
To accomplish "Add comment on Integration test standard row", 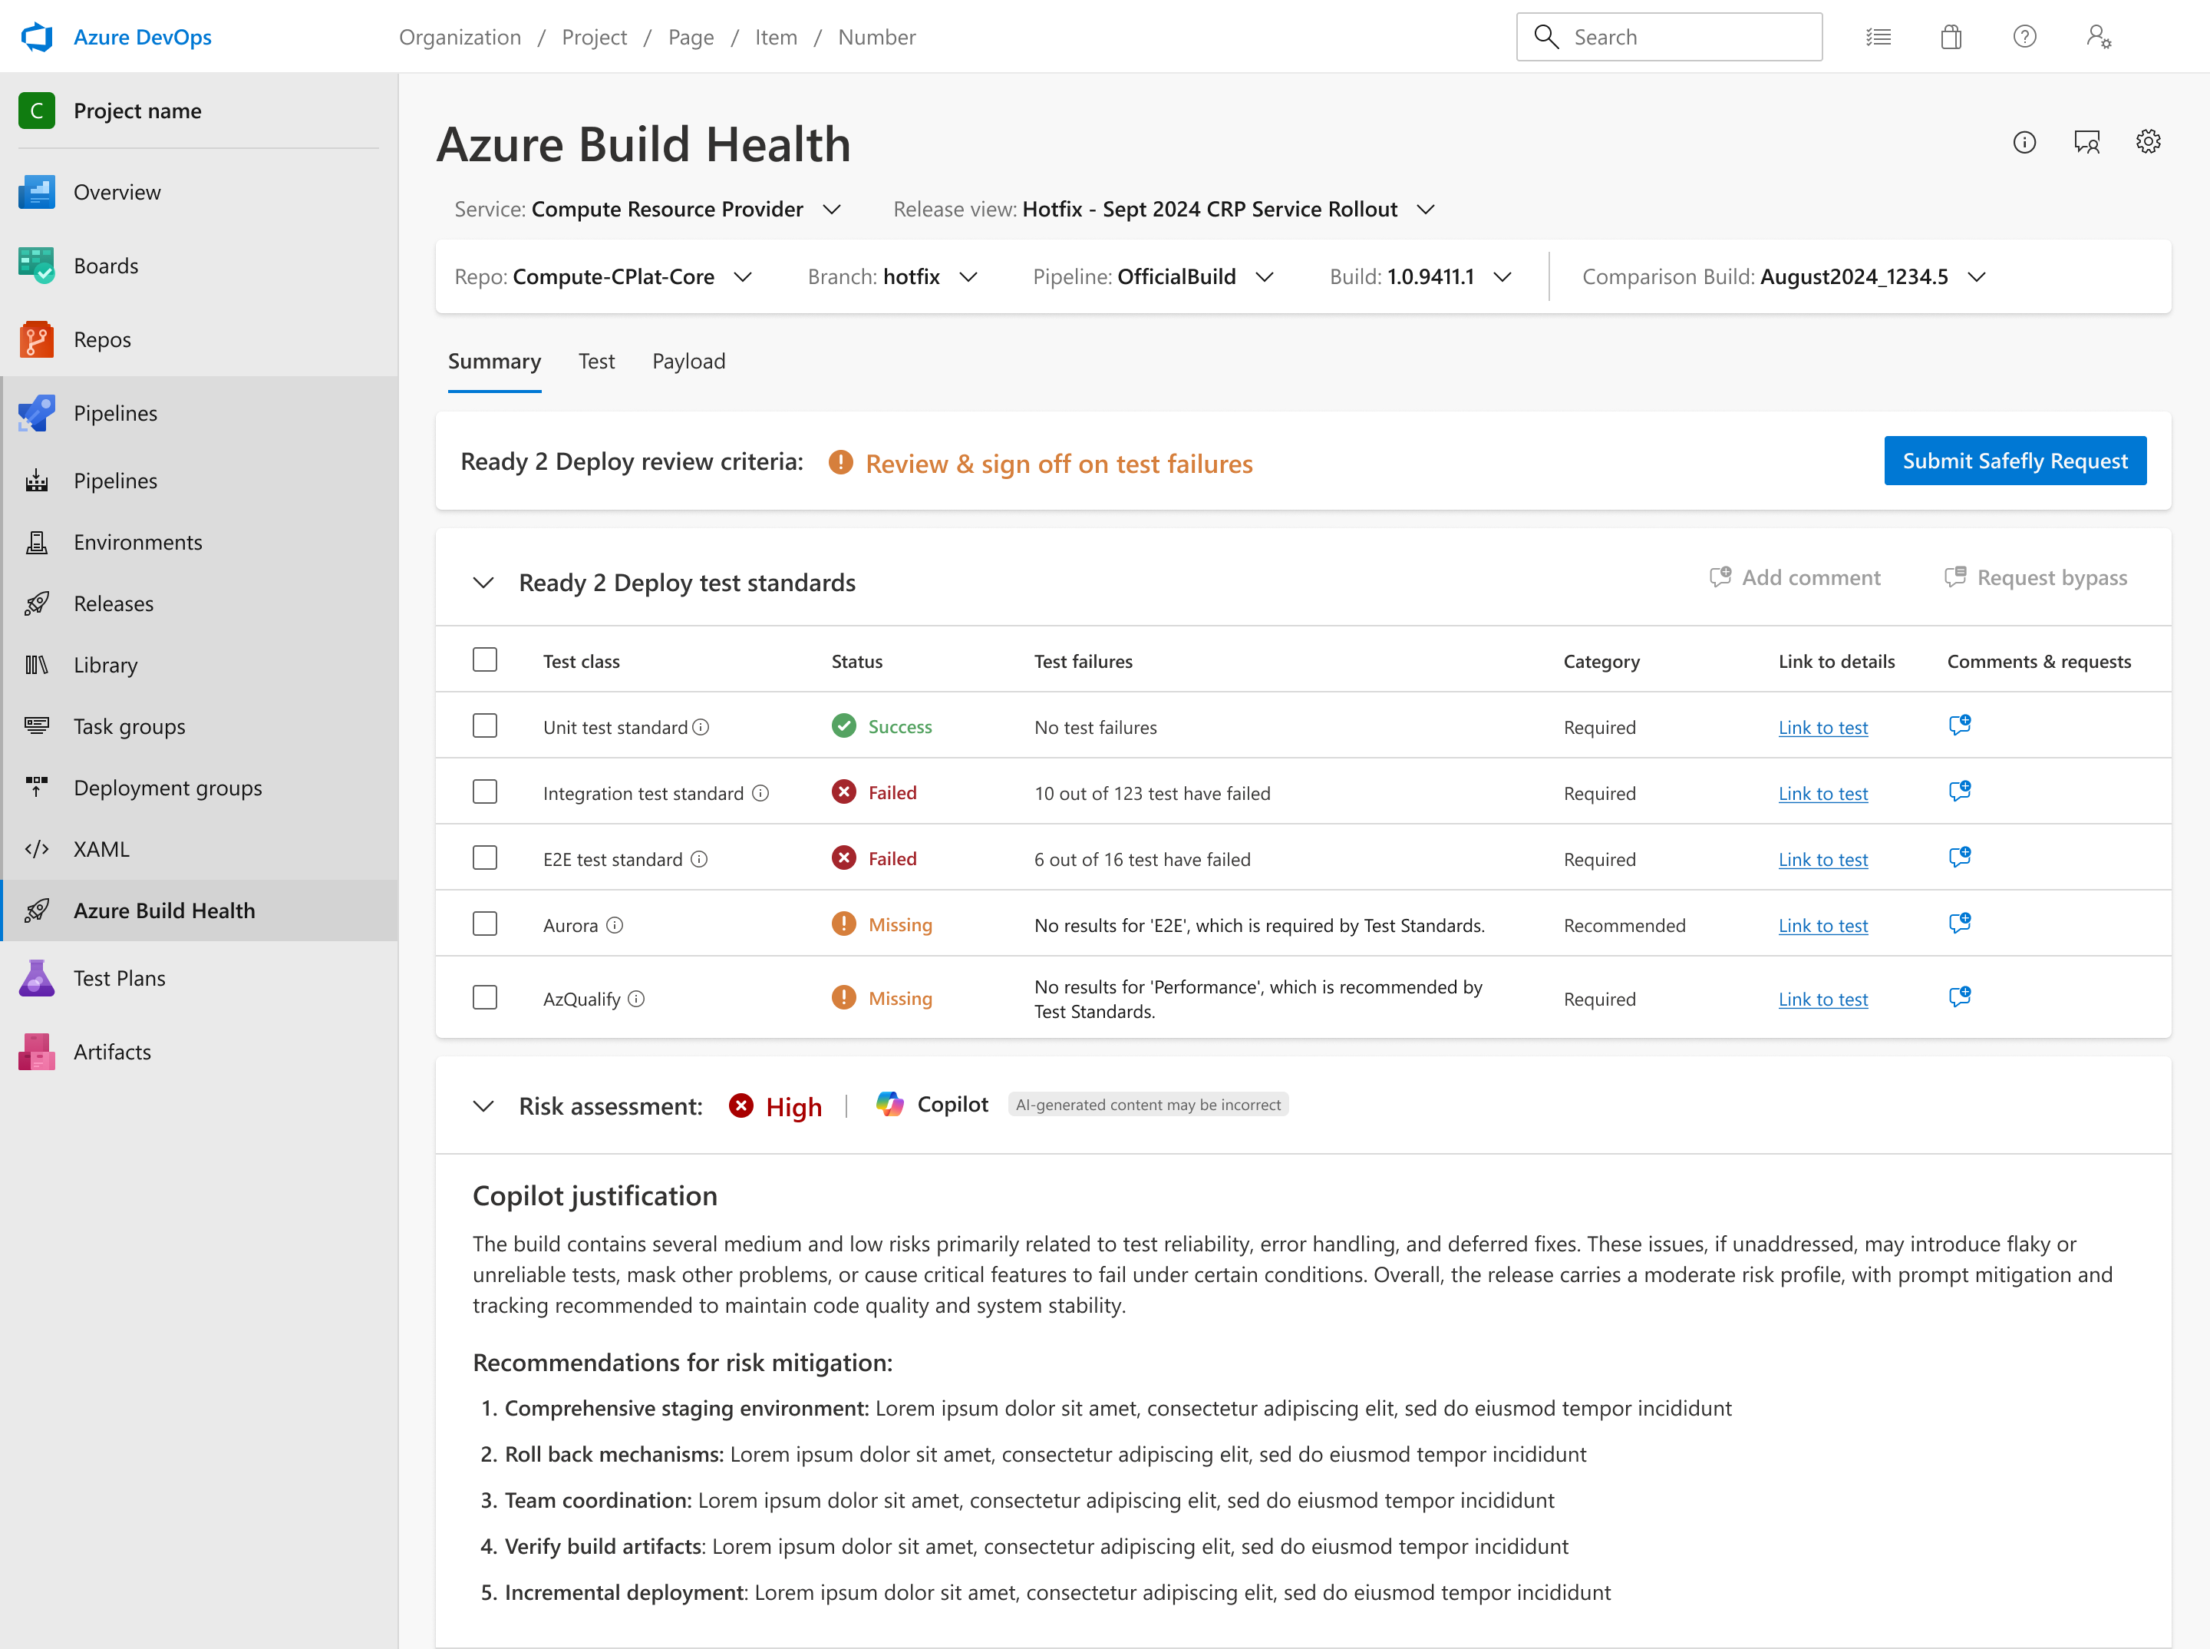I will tap(1960, 791).
